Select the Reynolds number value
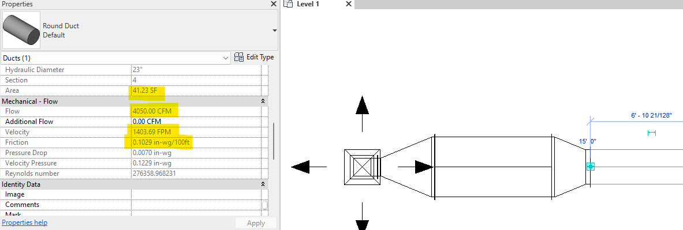The image size is (683, 230). [x=154, y=174]
